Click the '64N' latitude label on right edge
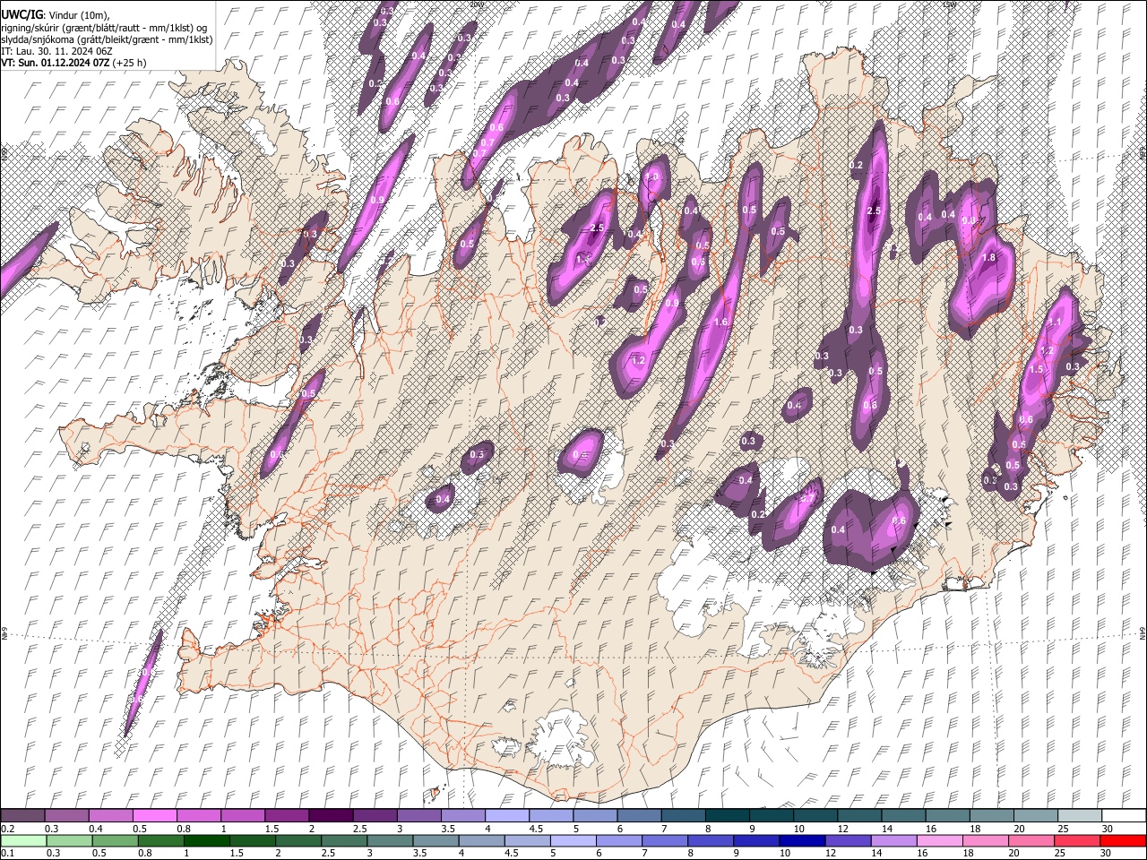1147x860 pixels. click(1143, 632)
